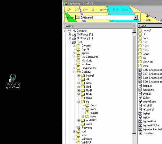This screenshot has width=162, height=144.
Task: Select the ctf folder name in file list
Action: [x=144, y=34]
